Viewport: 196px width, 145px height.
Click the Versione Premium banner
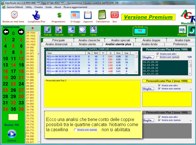pos(148,17)
